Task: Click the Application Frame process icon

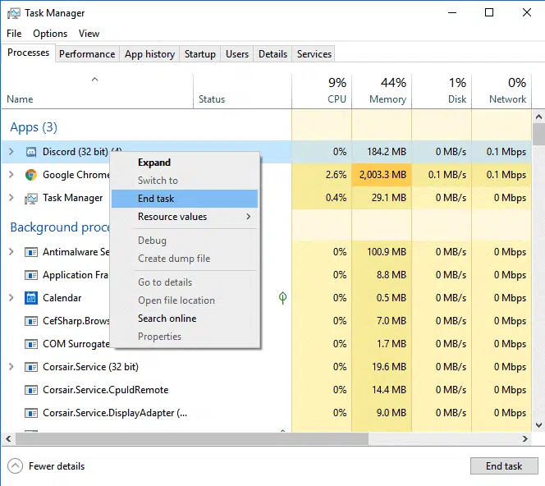Action: (x=31, y=275)
